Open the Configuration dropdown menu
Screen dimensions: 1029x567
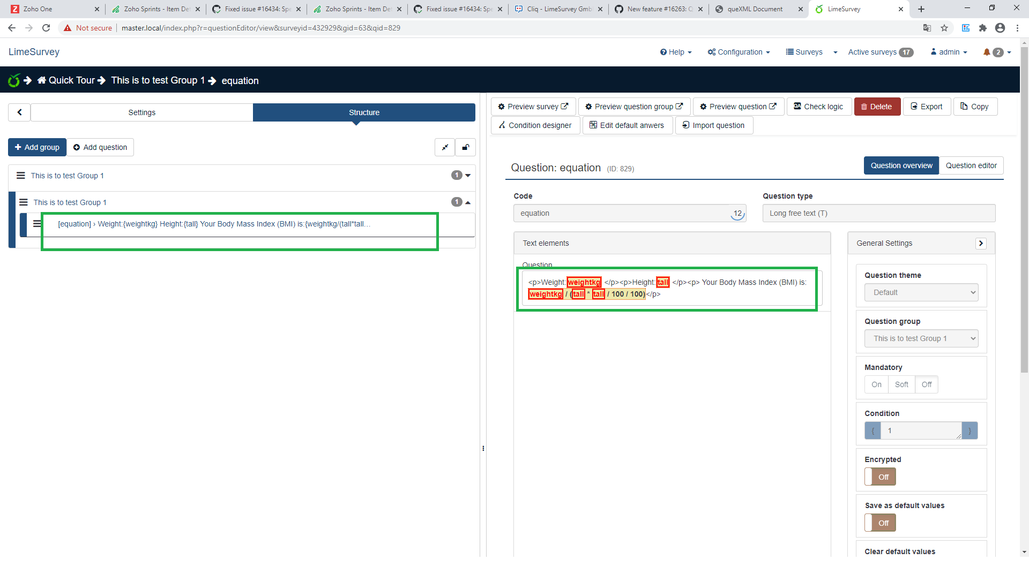(739, 52)
